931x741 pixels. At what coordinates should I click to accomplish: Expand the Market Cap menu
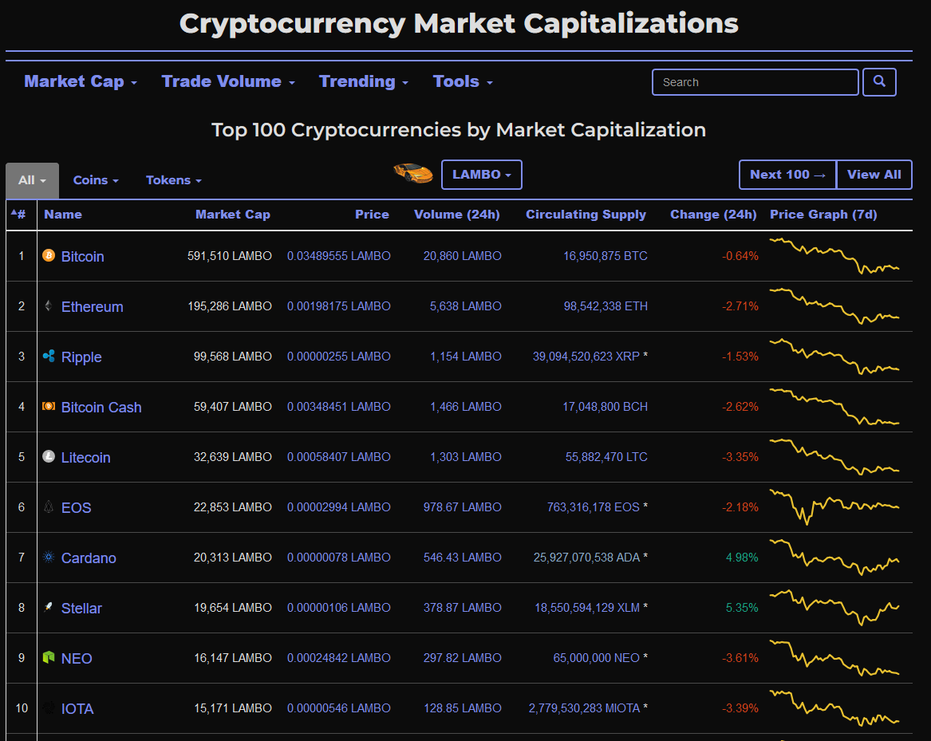click(x=81, y=81)
